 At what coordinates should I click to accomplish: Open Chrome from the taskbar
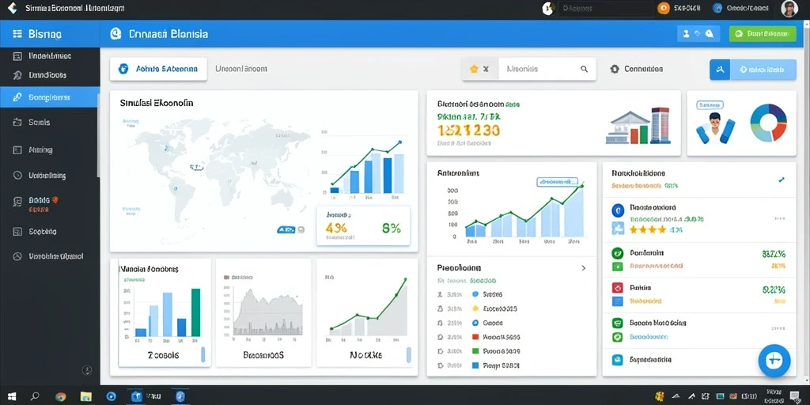click(61, 397)
